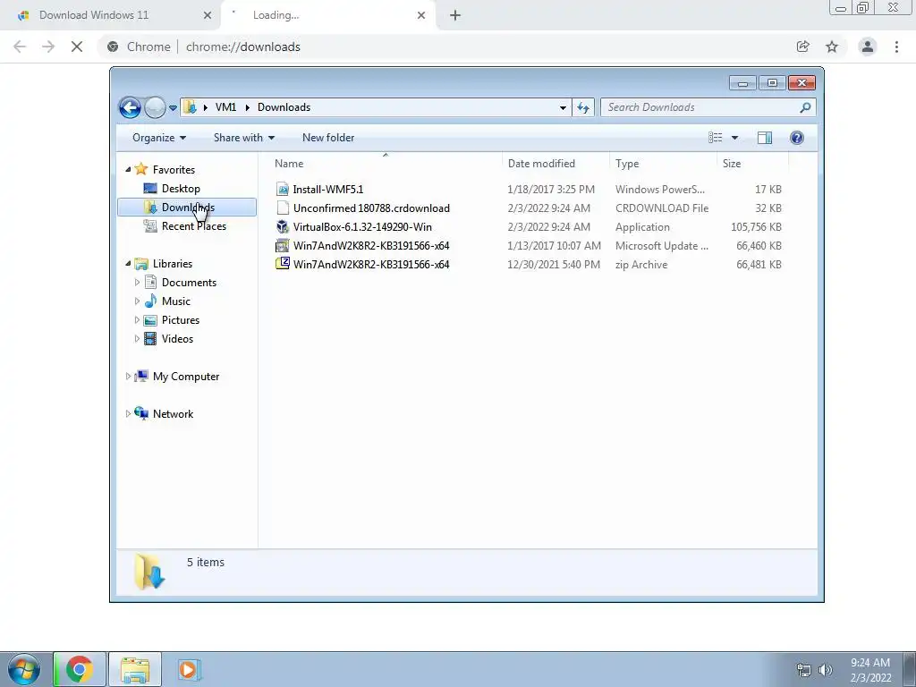The image size is (916, 687).
Task: Open a new Chrome tab
Action: click(455, 15)
